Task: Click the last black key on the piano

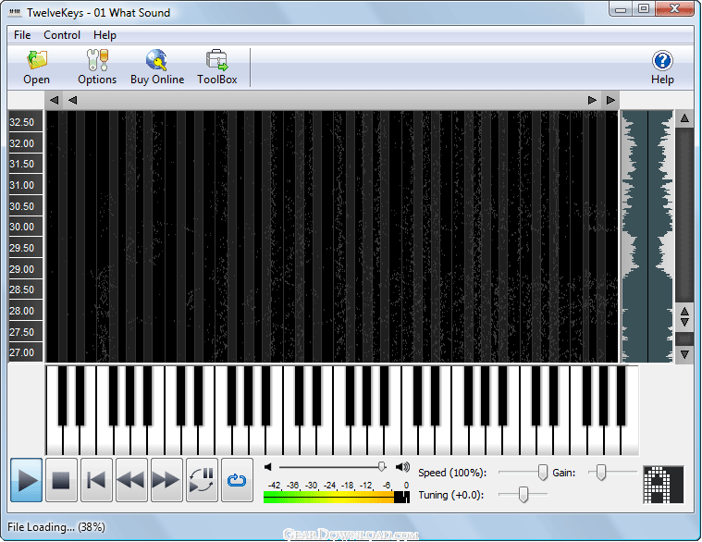Action: click(x=621, y=396)
